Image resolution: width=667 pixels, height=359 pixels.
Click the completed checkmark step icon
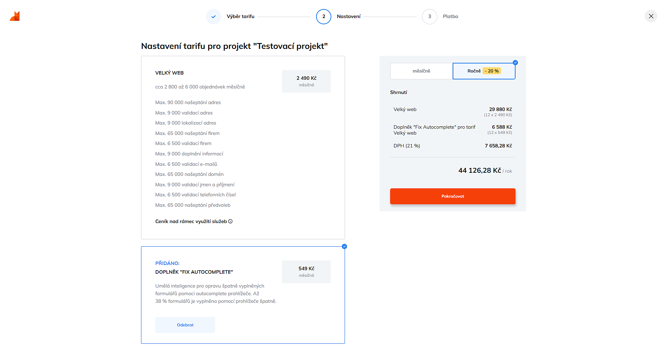point(213,16)
